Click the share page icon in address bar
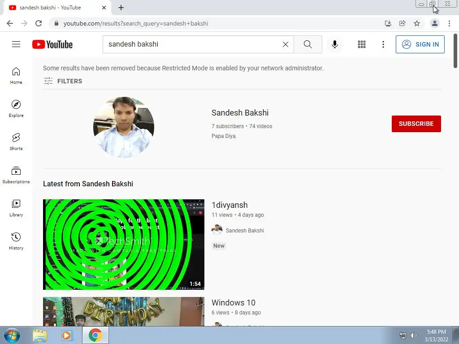Viewport: 459px width, 344px height. 403,23
